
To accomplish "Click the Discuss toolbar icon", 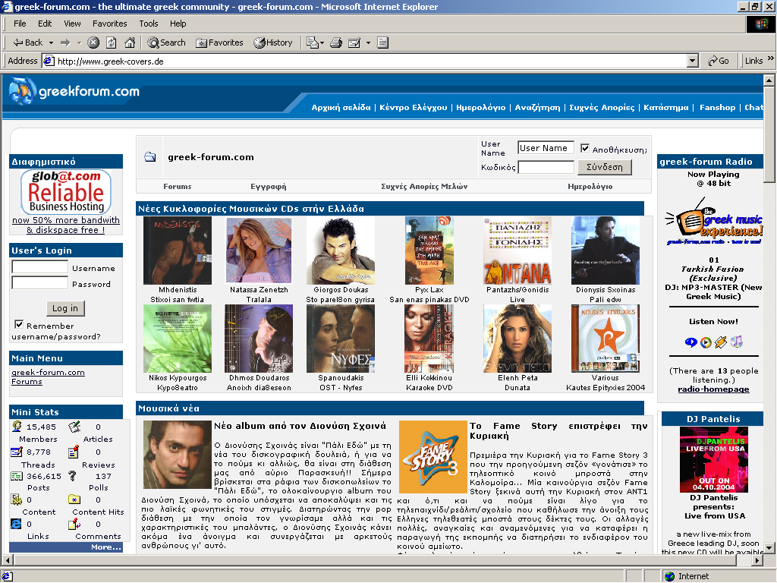I will click(x=382, y=43).
